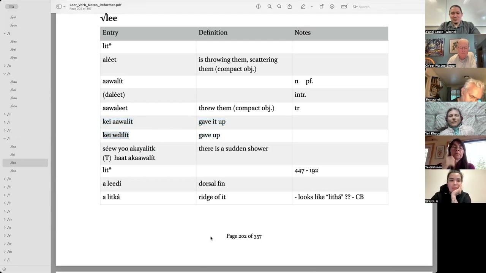
Task: Open the √l' outline section
Action: tap(9, 195)
